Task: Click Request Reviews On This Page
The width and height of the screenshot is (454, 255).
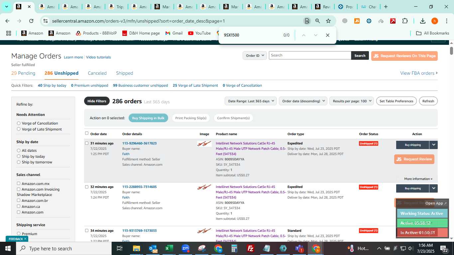Action: [x=404, y=56]
